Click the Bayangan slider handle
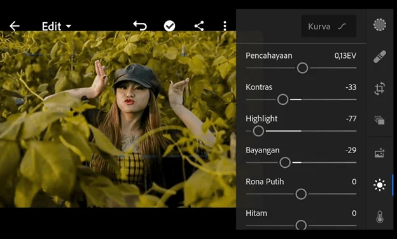 click(x=285, y=162)
